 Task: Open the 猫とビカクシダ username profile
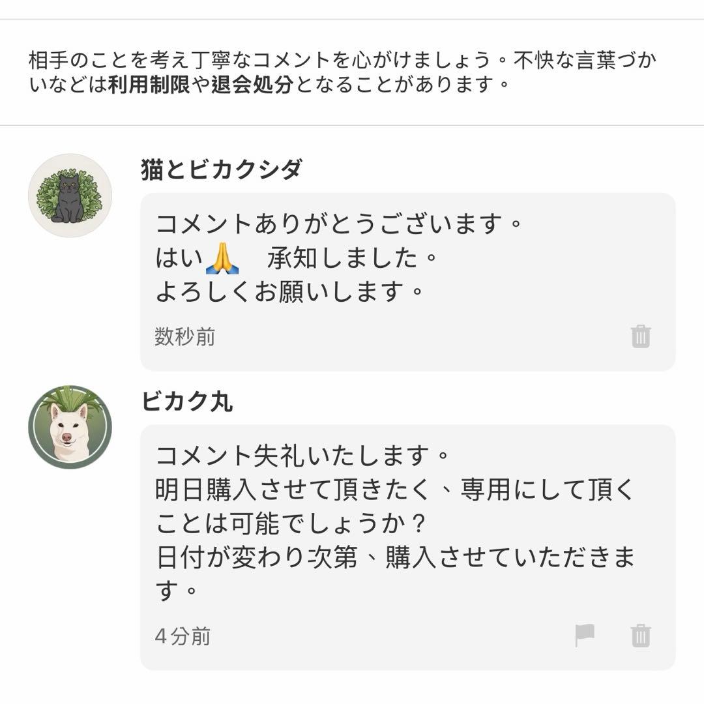coord(222,169)
